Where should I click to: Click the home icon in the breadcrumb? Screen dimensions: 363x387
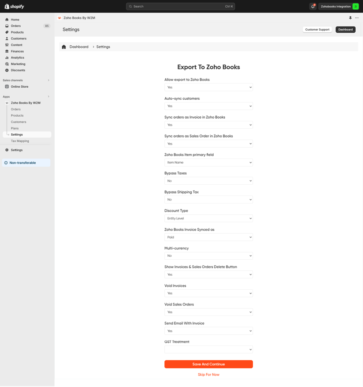[64, 47]
